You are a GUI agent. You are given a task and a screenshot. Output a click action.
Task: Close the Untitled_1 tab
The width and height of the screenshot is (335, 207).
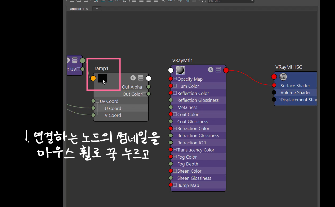(x=87, y=9)
